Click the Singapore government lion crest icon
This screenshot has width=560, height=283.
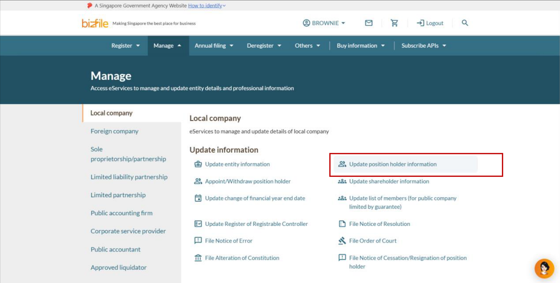(90, 5)
